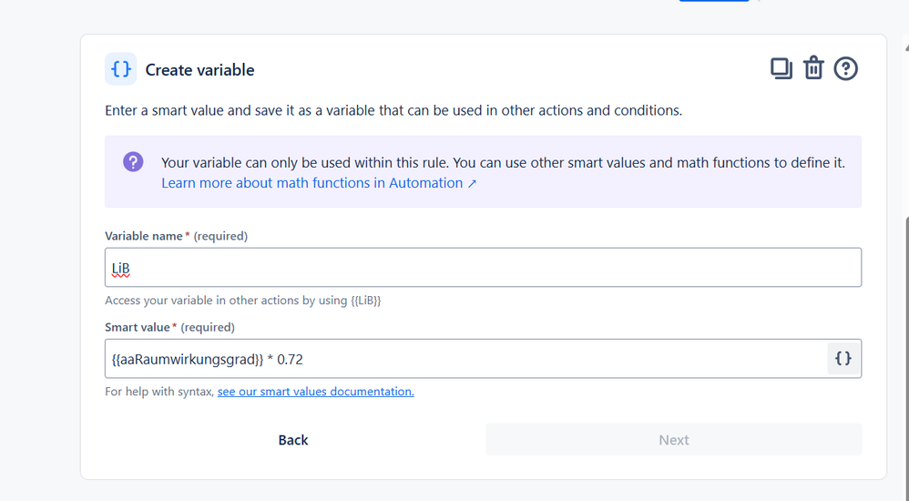Click the external link arrow after Automation
The width and height of the screenshot is (909, 501).
472,183
